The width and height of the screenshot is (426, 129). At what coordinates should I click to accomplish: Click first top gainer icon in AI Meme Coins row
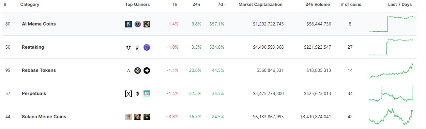[129, 24]
